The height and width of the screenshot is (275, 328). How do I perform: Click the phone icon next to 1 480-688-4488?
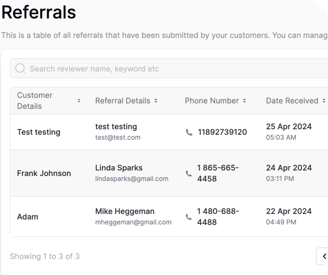pos(189,217)
